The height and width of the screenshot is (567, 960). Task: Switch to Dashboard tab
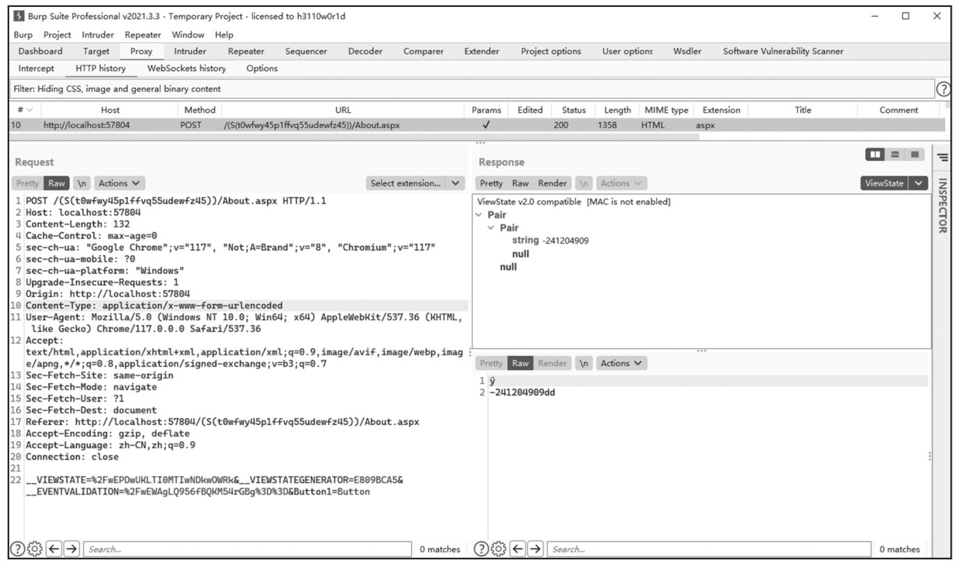point(40,51)
